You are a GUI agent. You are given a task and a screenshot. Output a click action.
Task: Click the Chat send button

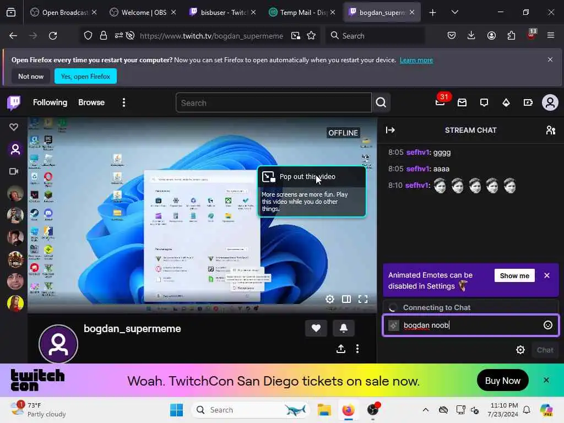[x=545, y=350]
